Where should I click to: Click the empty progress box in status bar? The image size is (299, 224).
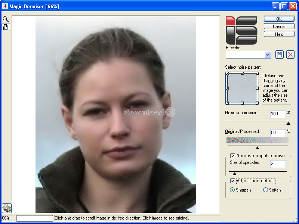click(x=34, y=218)
